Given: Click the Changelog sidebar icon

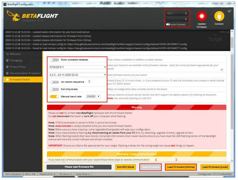Looking at the screenshot, I should pyautogui.click(x=7, y=60).
